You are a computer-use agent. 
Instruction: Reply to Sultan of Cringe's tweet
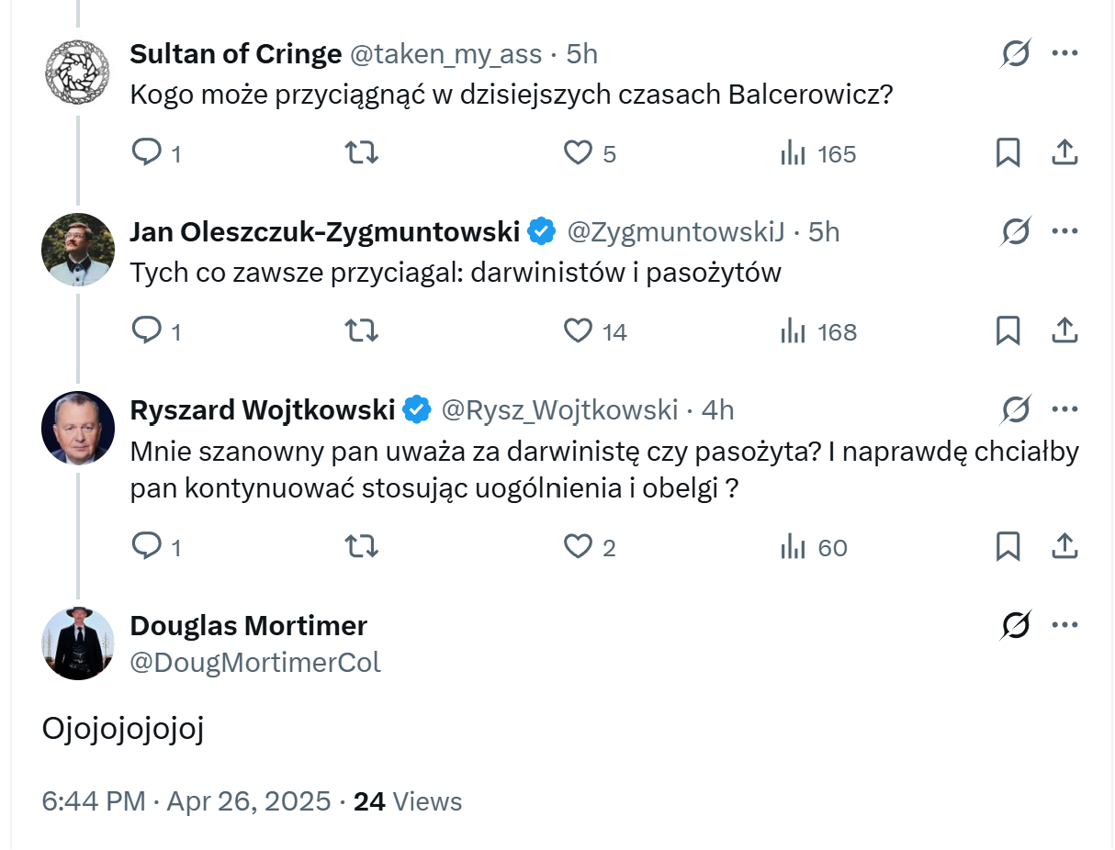(147, 152)
